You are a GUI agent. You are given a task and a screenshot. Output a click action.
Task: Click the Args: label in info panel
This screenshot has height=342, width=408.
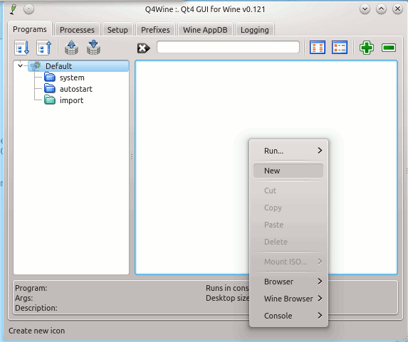coord(24,298)
